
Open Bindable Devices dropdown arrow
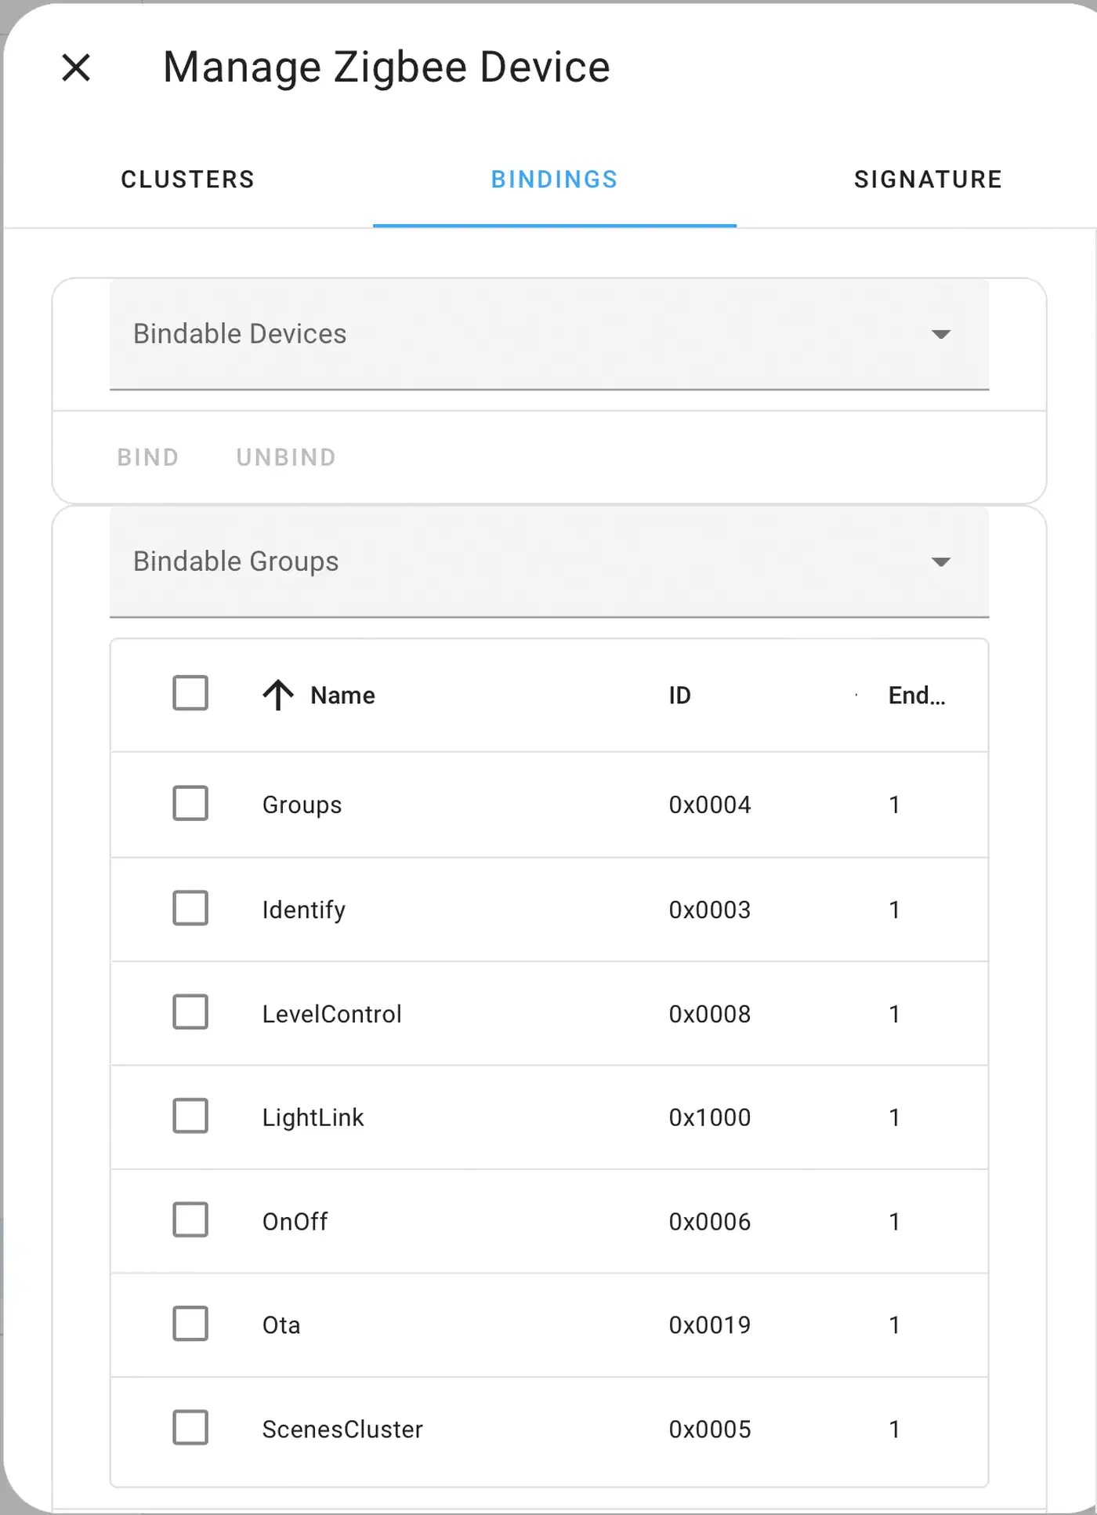[940, 334]
